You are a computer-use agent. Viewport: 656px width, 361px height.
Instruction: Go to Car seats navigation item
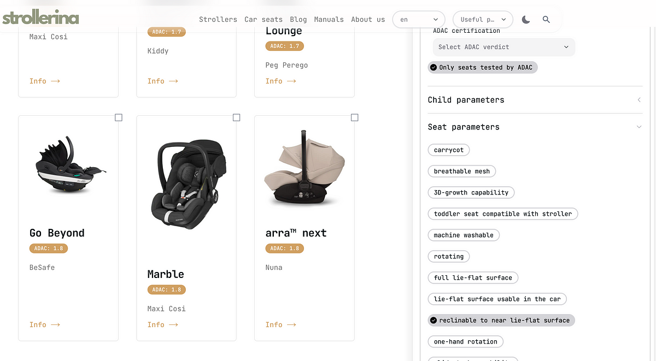click(x=263, y=19)
